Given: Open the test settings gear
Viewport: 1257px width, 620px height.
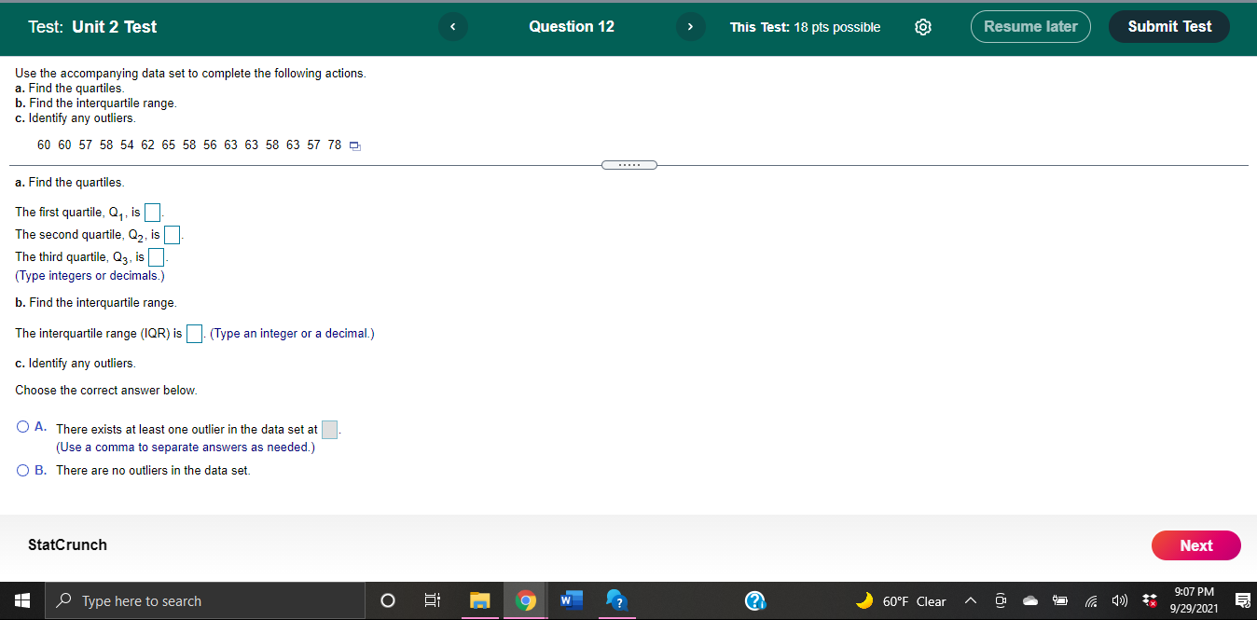Looking at the screenshot, I should point(922,27).
